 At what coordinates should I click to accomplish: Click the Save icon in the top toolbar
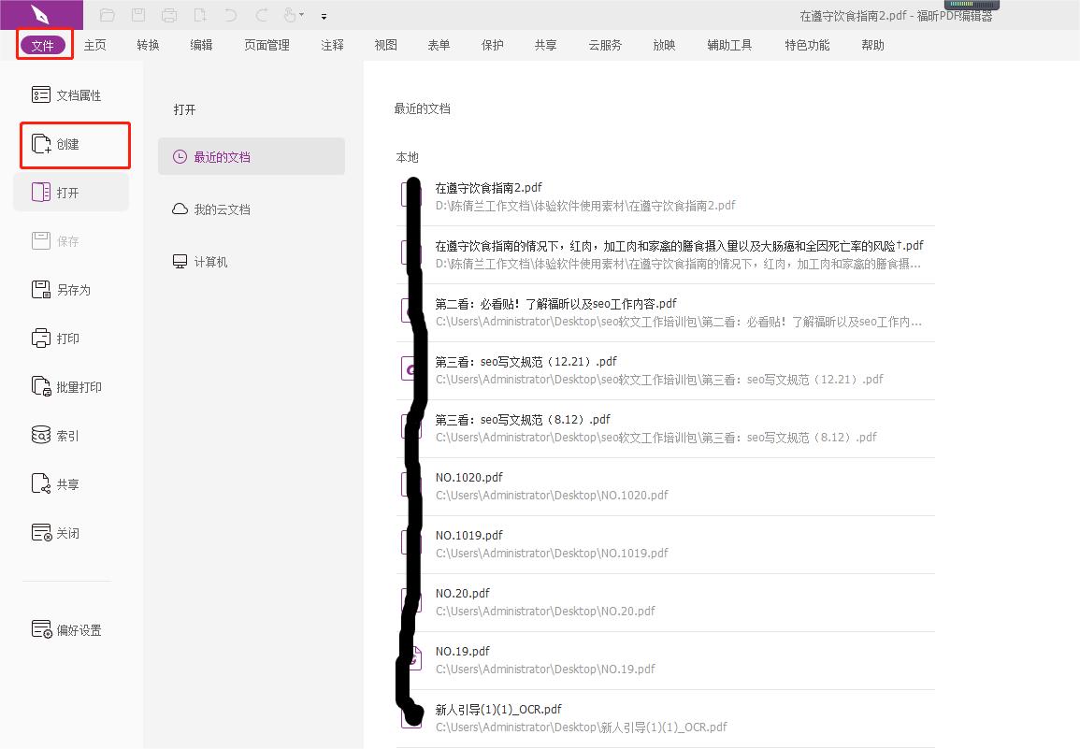(139, 15)
